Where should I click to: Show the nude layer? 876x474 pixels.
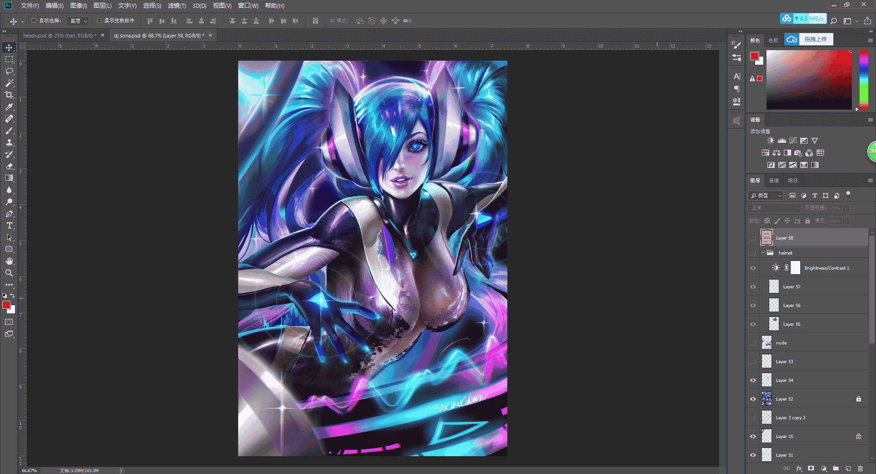[x=753, y=343]
